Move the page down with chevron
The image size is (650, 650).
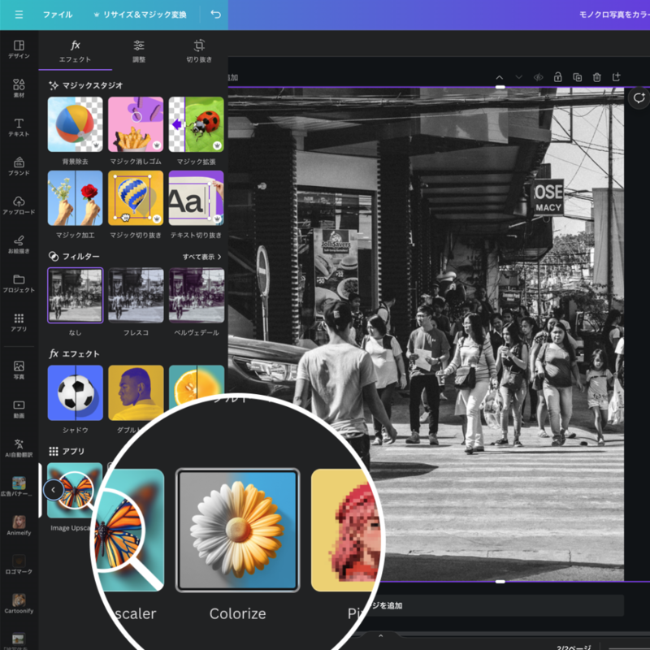point(519,77)
